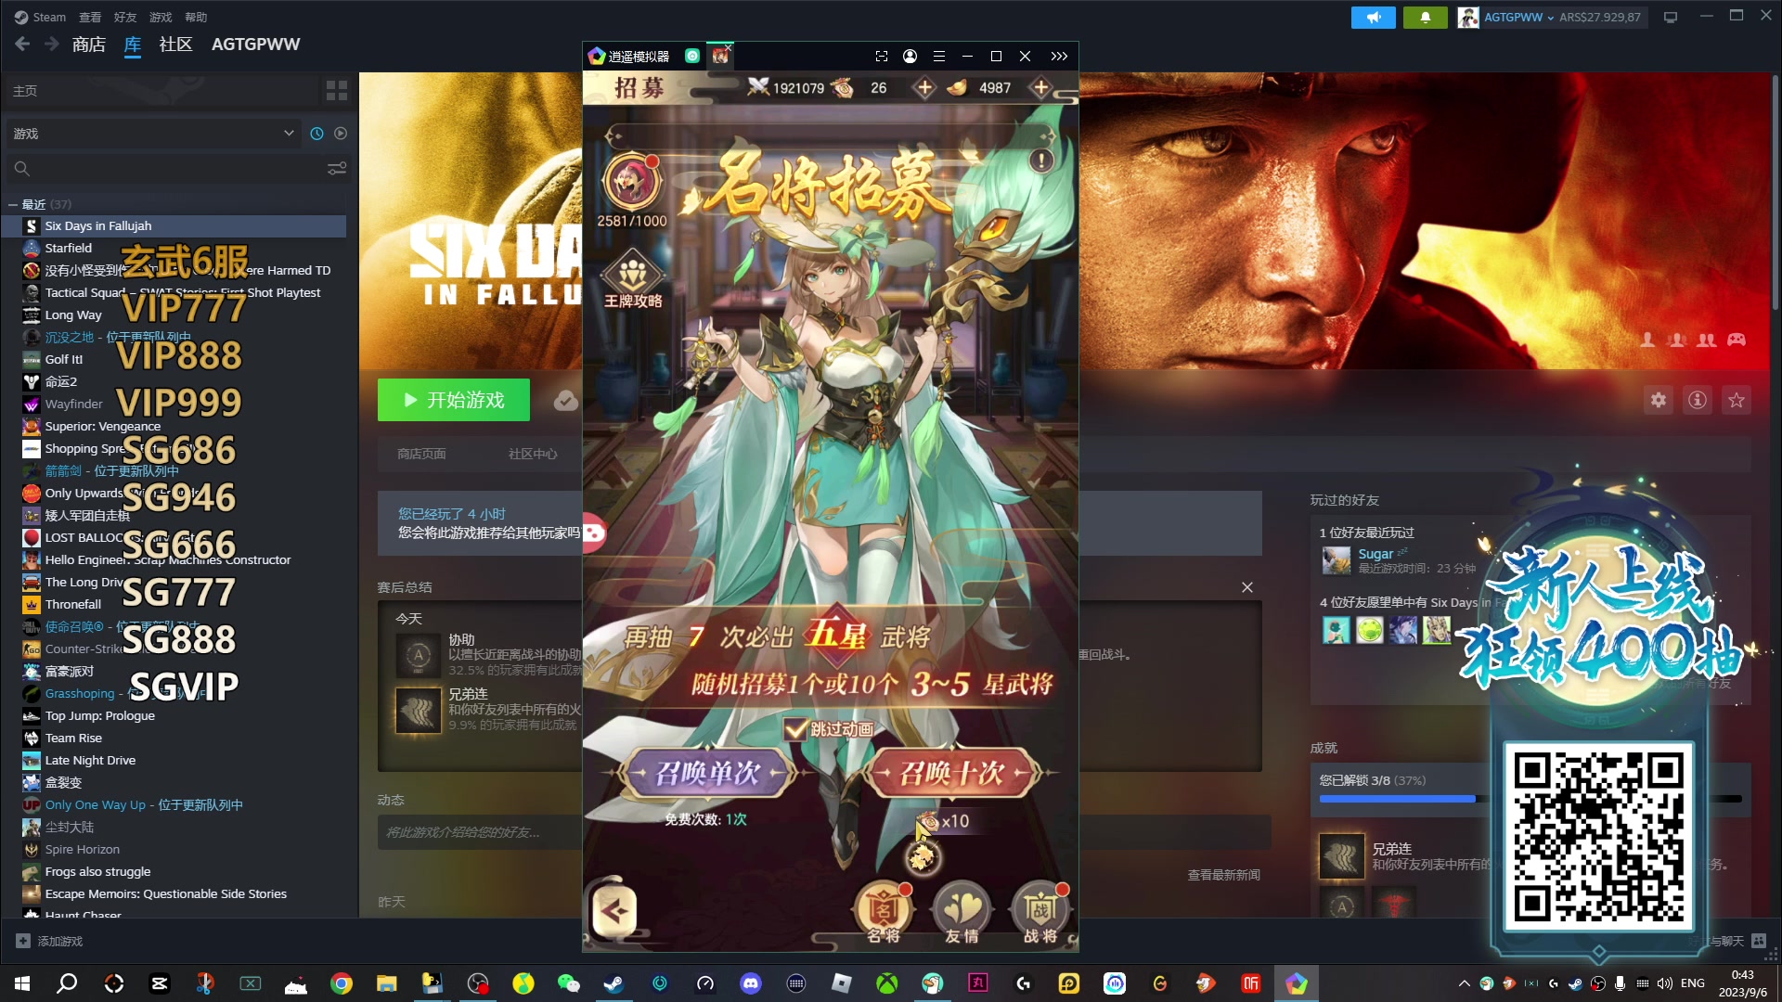Screen dimensions: 1782x1002
Task: Click the 查看最新新闻 view latest news link
Action: (1223, 875)
